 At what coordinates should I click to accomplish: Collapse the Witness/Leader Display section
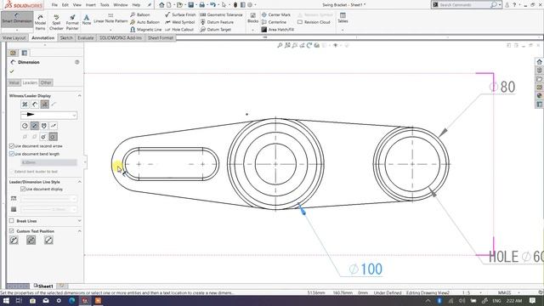tap(79, 95)
